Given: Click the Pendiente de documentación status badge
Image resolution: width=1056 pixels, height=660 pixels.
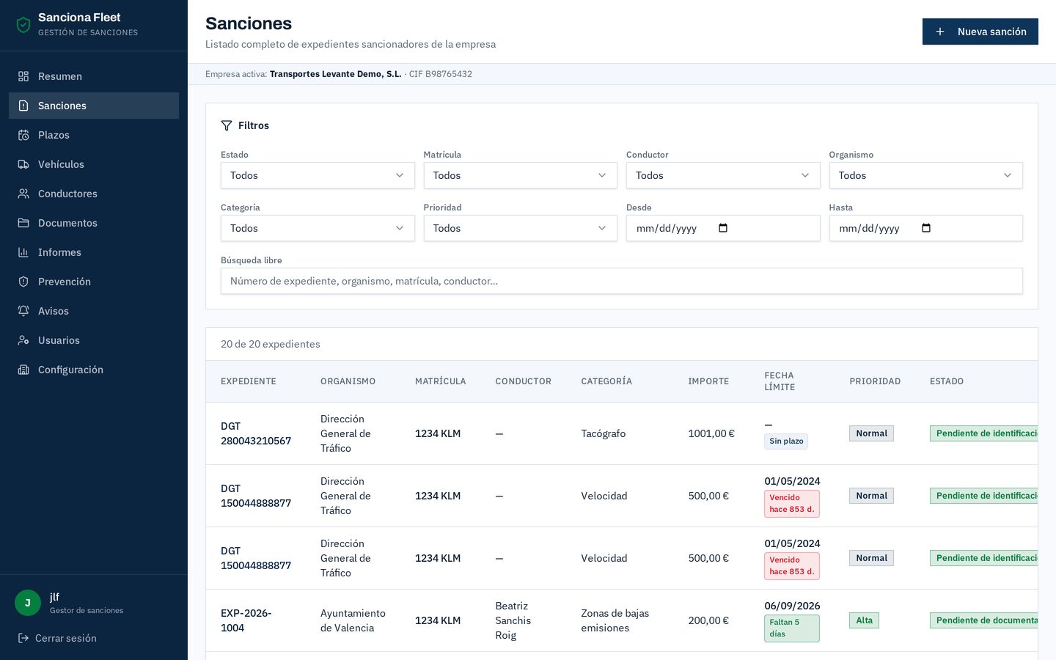Looking at the screenshot, I should point(984,620).
